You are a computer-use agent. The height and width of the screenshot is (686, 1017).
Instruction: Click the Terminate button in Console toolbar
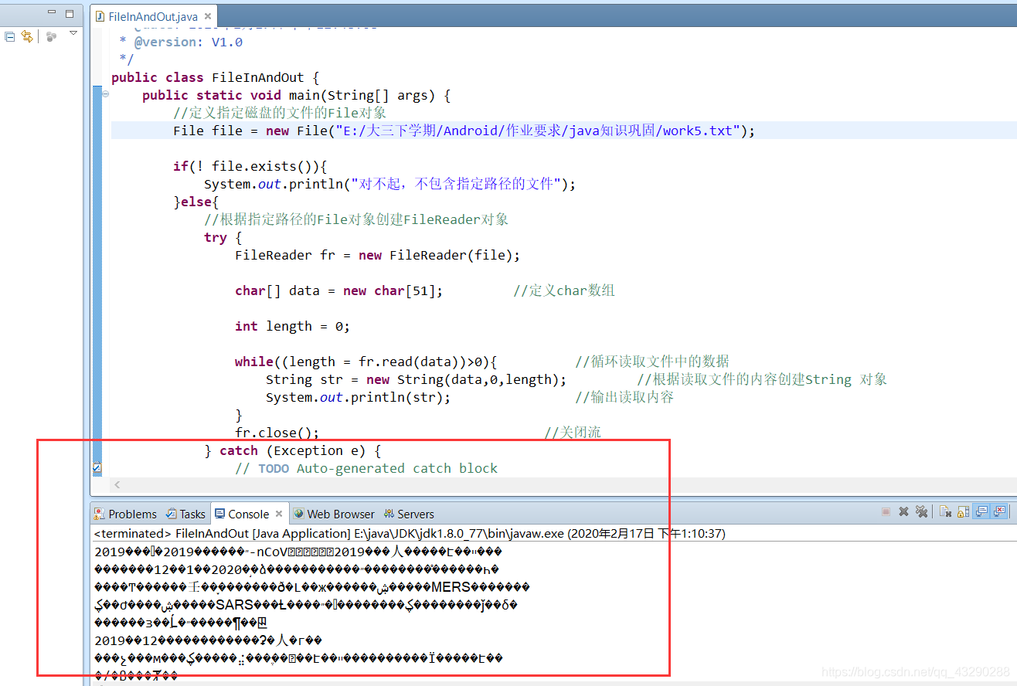886,512
